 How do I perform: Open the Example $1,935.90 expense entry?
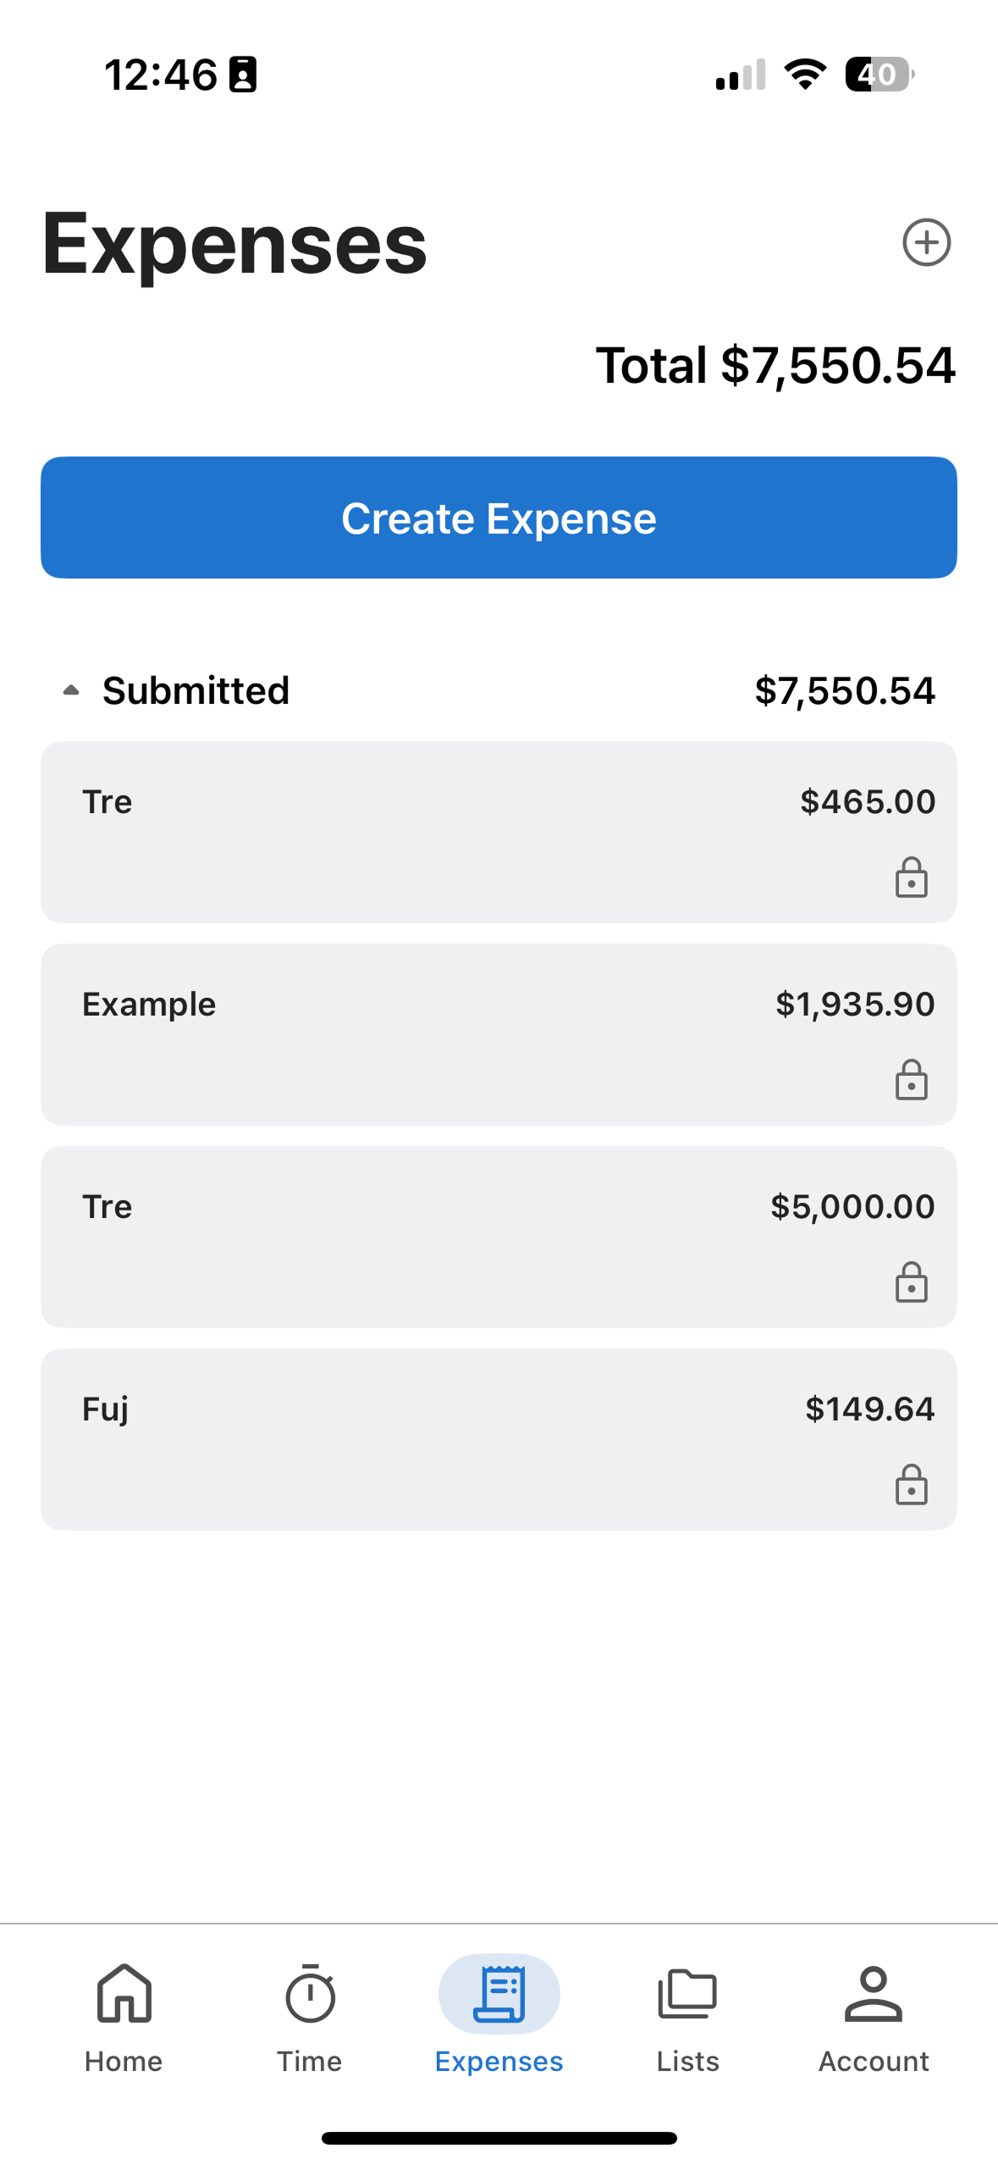[499, 1034]
